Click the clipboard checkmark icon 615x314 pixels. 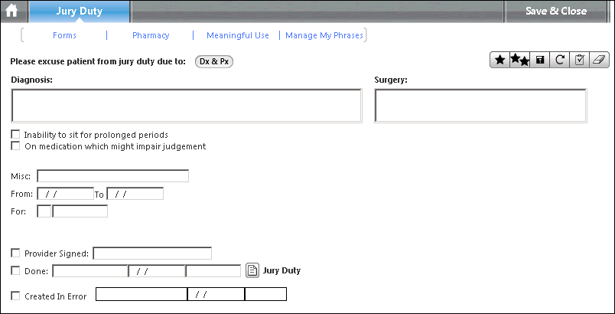coord(579,60)
